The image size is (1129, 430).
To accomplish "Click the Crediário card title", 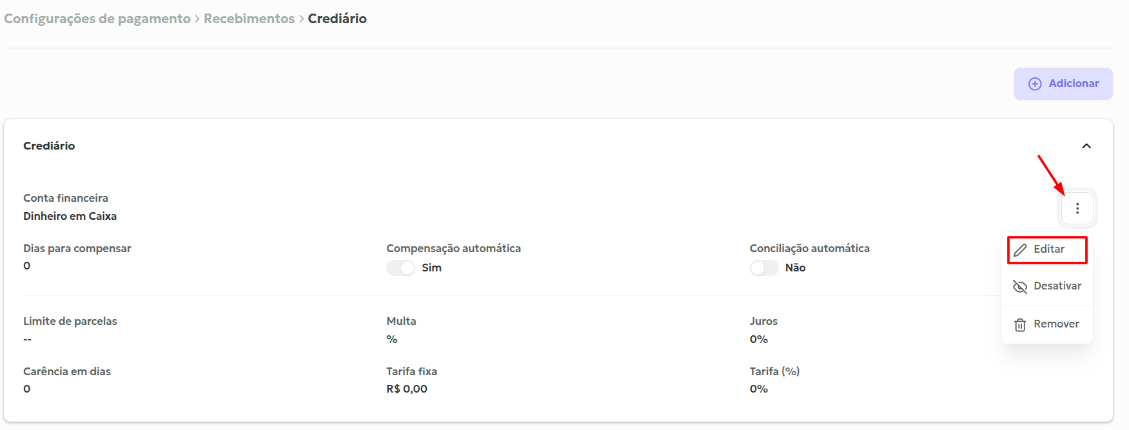I will (x=49, y=146).
